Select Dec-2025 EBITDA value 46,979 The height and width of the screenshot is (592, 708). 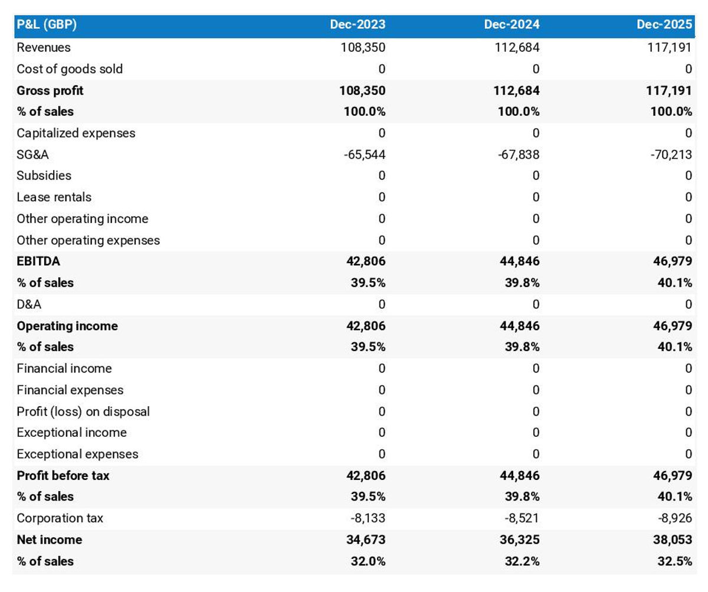coord(673,261)
